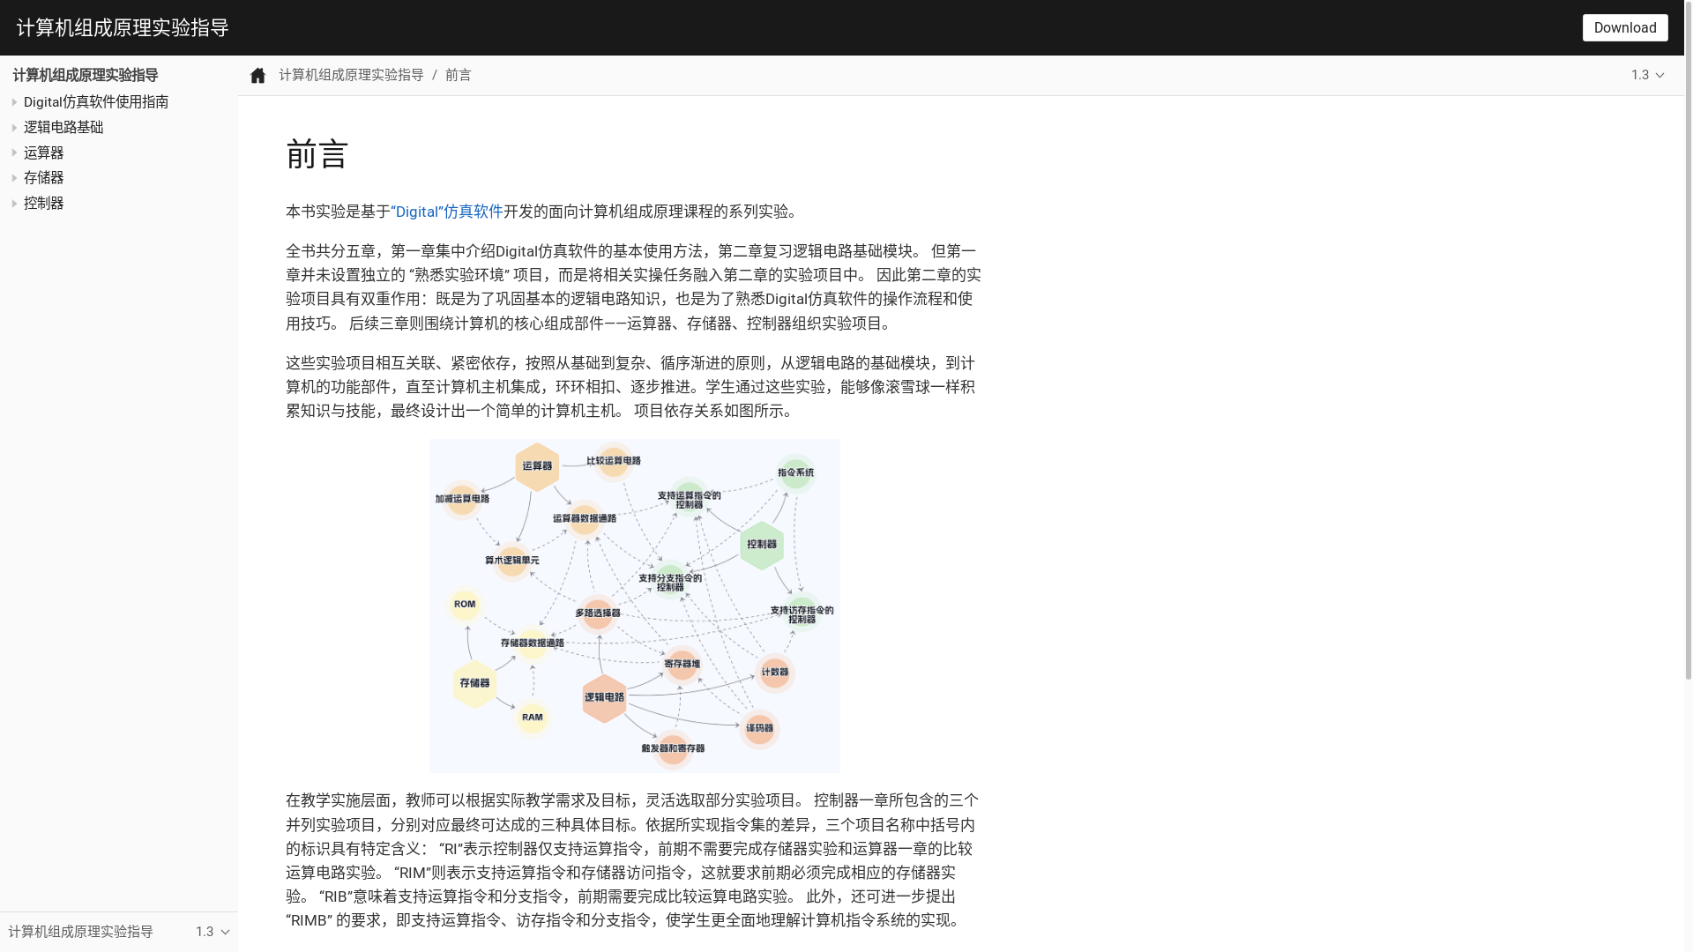Open 控制器 chapter in sidebar

[x=44, y=204]
